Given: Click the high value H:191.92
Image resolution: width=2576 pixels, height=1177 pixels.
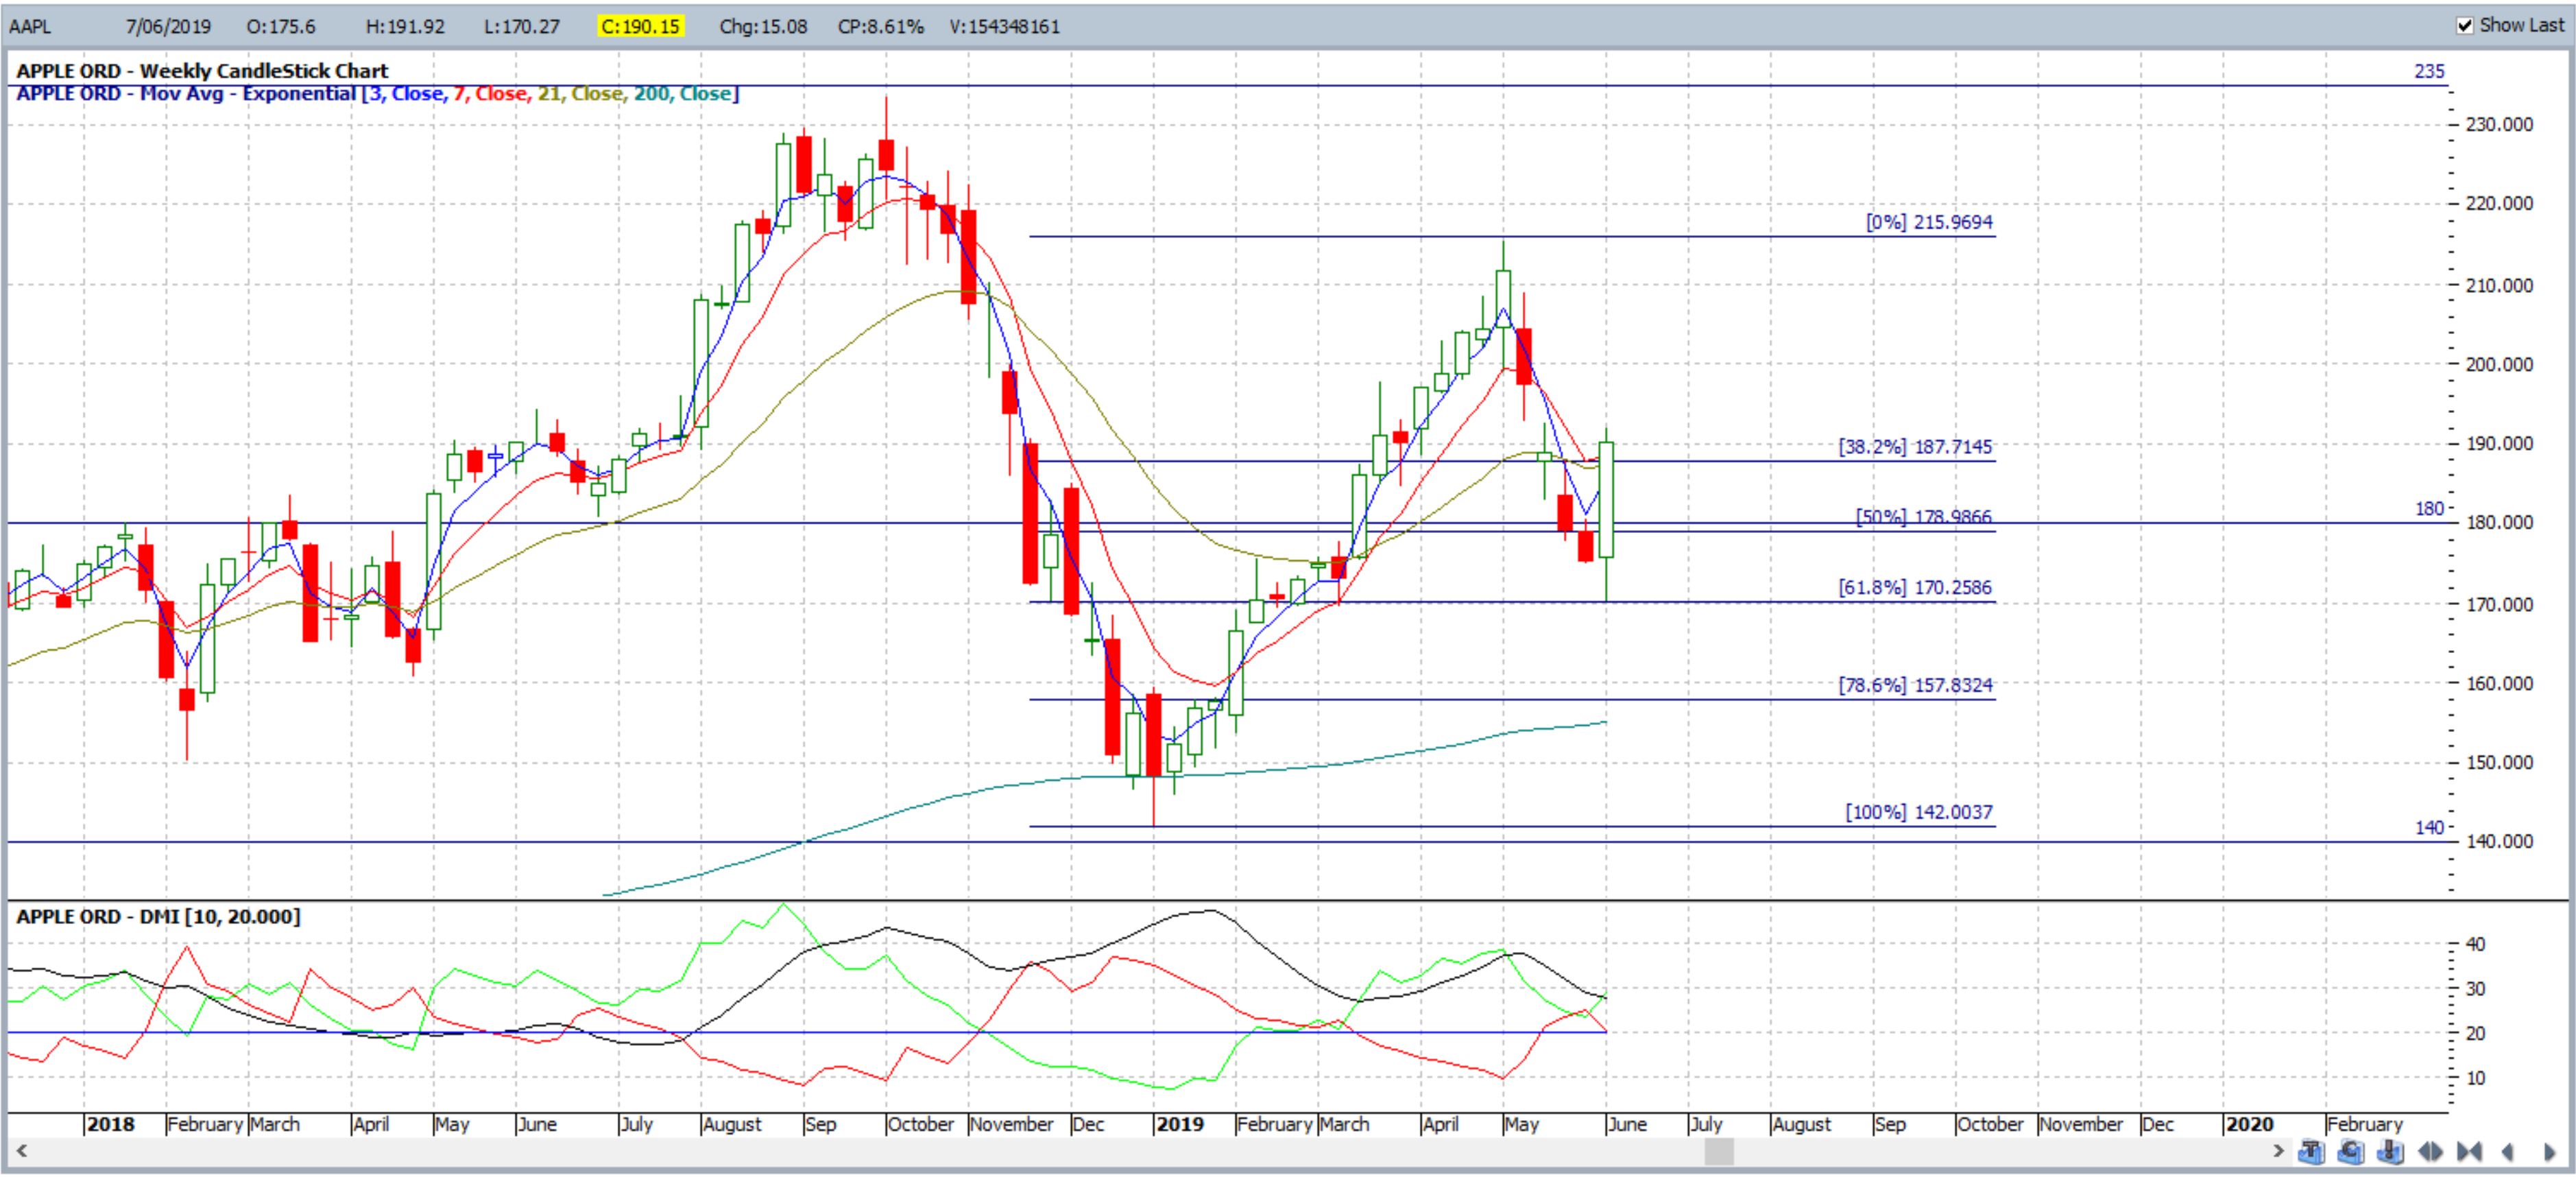Looking at the screenshot, I should pyautogui.click(x=405, y=26).
